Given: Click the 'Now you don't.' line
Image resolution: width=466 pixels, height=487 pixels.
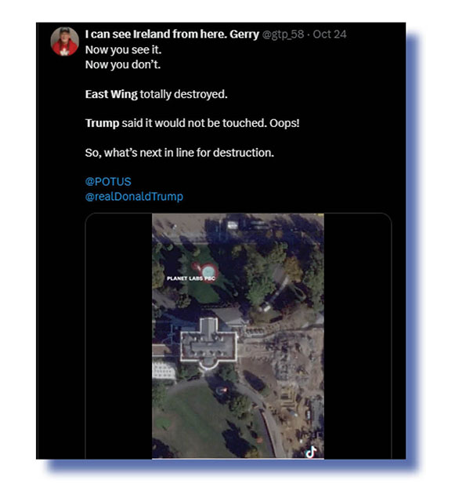Looking at the screenshot, I should pos(123,64).
